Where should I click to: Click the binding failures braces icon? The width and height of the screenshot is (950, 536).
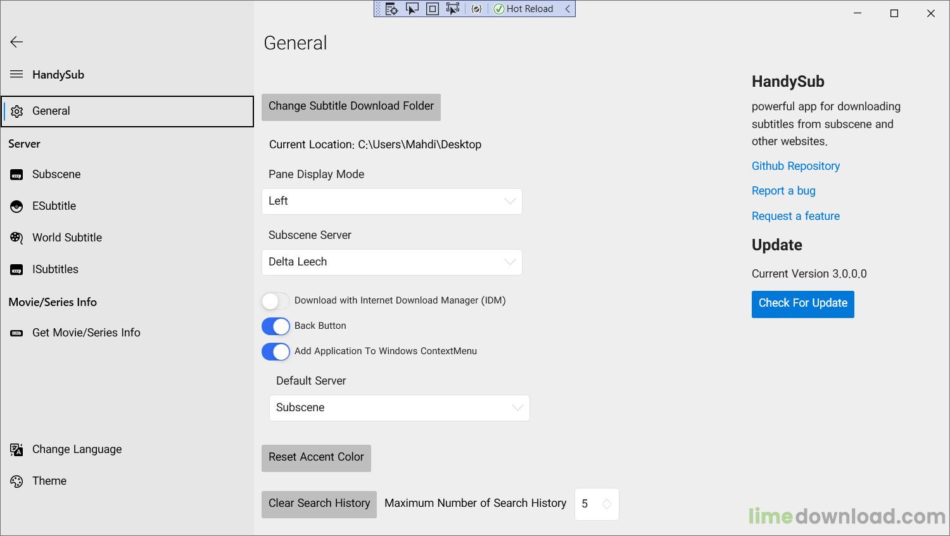pos(477,9)
